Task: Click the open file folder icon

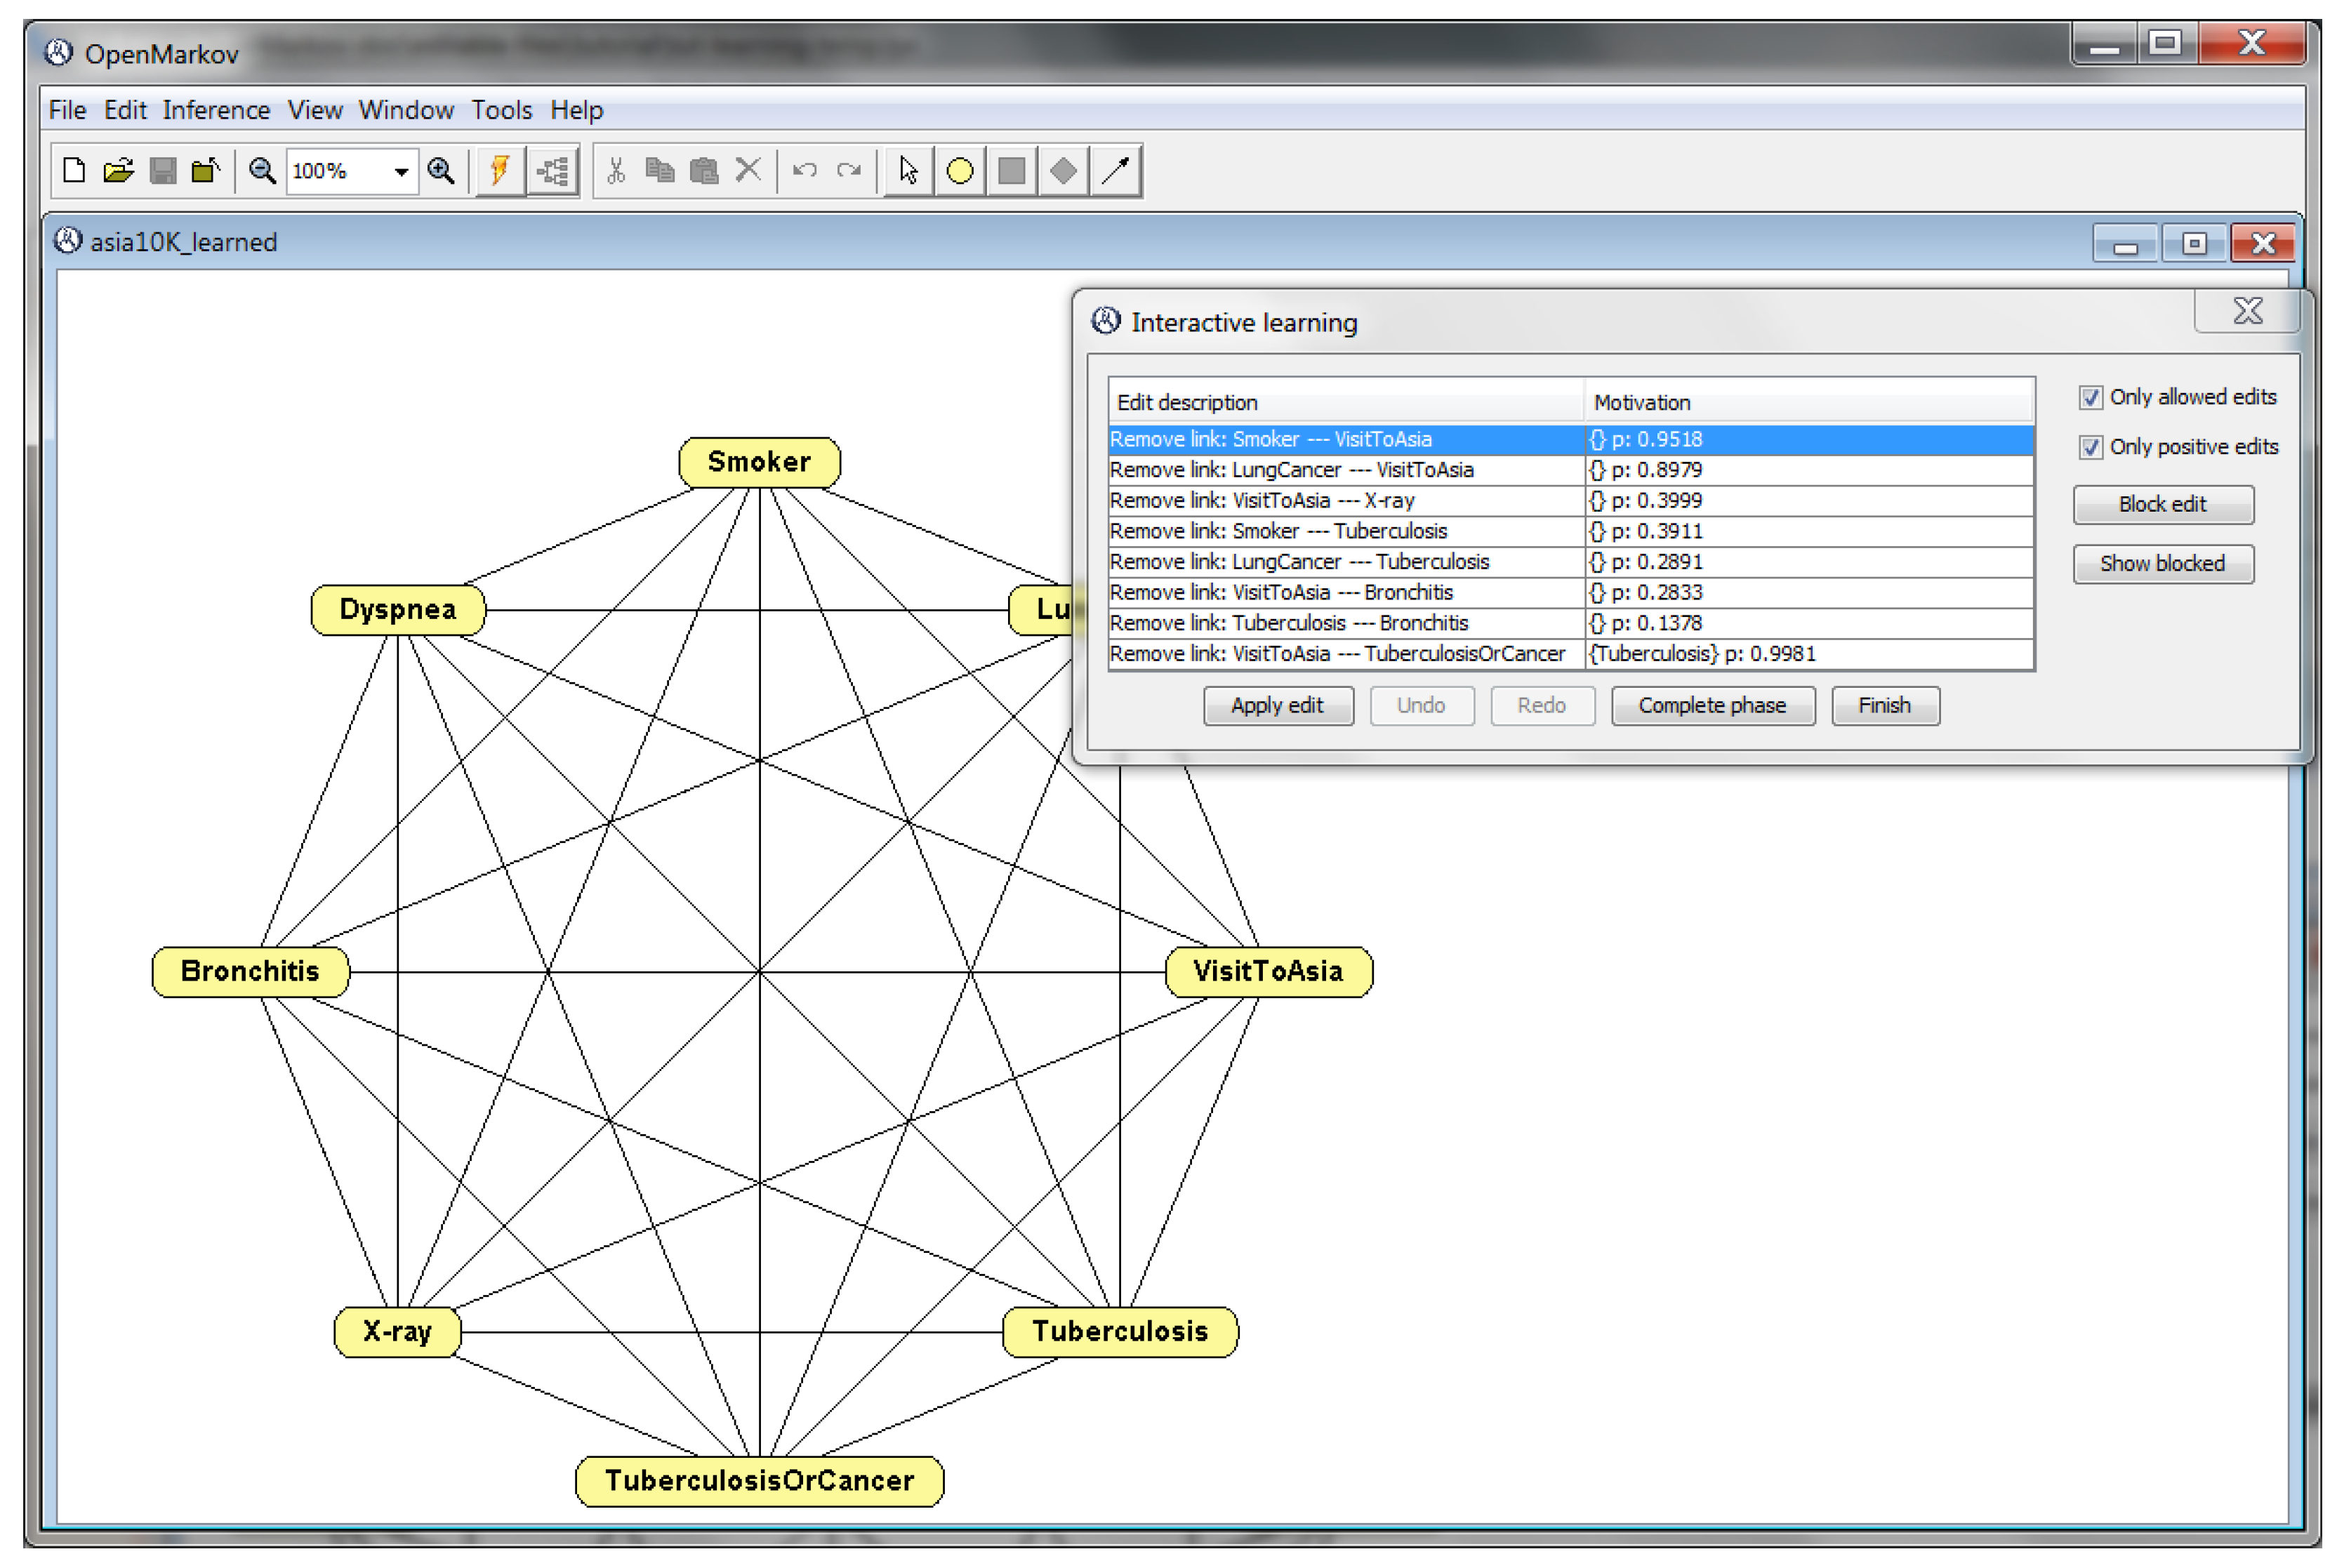Action: tap(118, 171)
